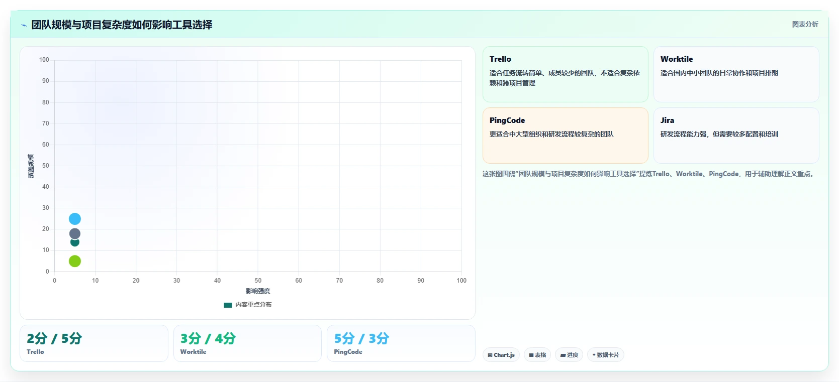Screen dimensions: 839x382
Task: Select the lime green bubble data point
Action: tap(75, 261)
